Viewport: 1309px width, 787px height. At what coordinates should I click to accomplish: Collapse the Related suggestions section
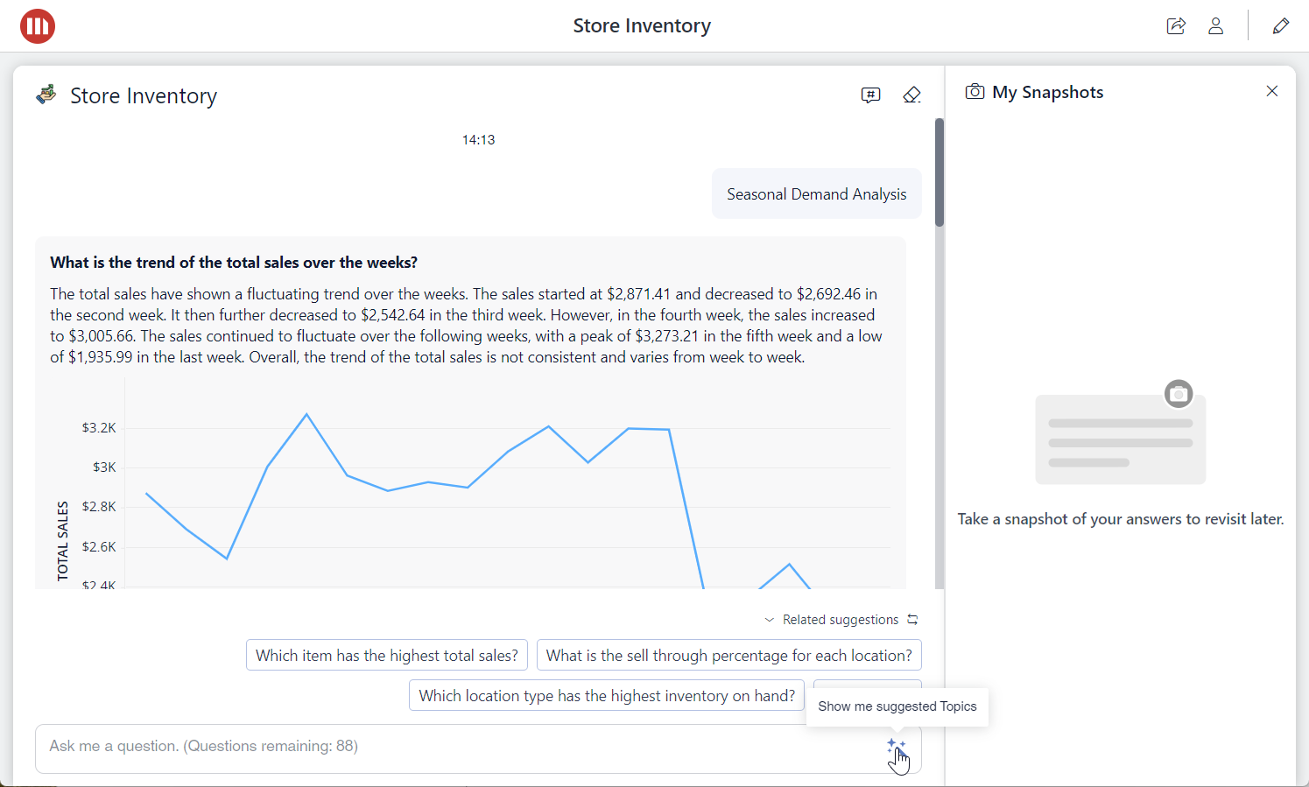pos(770,620)
